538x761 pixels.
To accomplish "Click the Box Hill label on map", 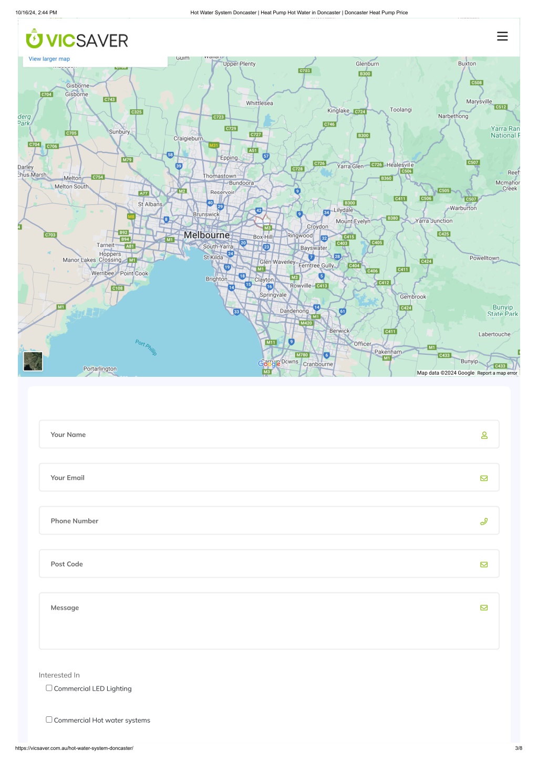I will click(x=263, y=237).
